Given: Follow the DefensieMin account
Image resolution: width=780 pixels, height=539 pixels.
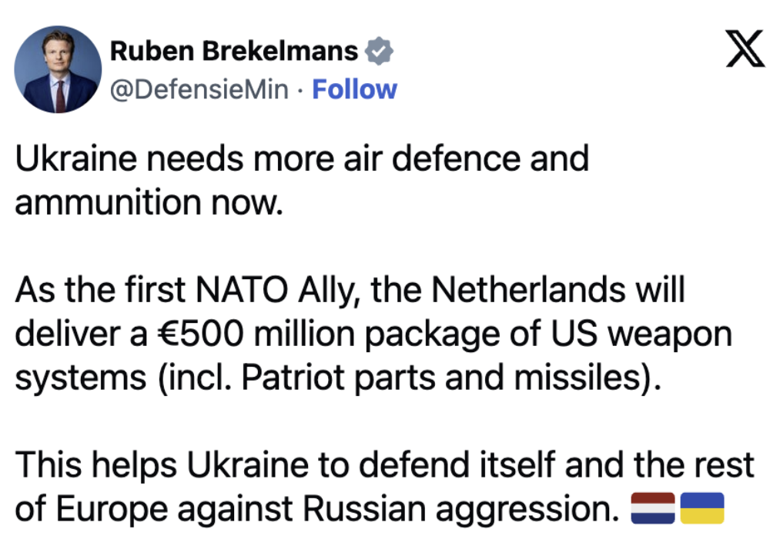Looking at the screenshot, I should pyautogui.click(x=354, y=90).
